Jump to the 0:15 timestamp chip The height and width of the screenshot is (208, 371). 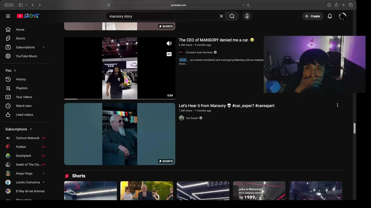(x=183, y=60)
